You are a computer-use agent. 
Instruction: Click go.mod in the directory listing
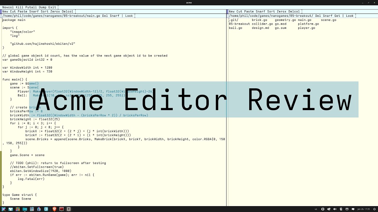pos(281,24)
